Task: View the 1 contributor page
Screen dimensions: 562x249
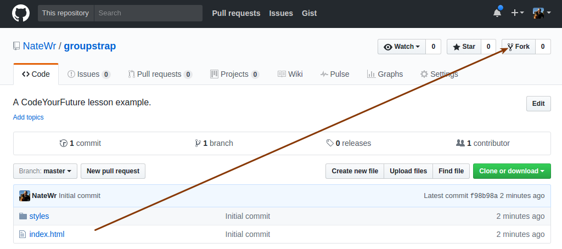Action: tap(483, 143)
